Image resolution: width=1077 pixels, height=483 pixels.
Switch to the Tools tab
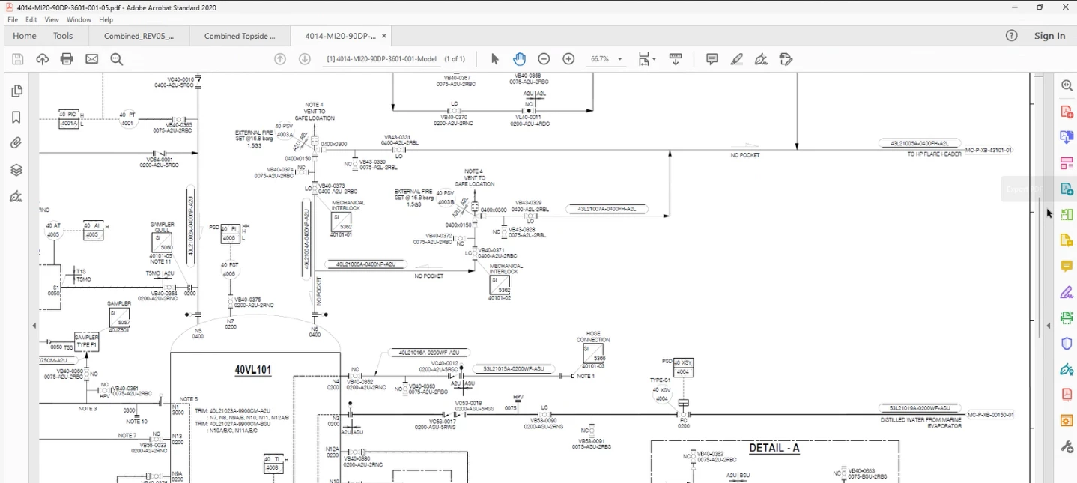tap(63, 36)
